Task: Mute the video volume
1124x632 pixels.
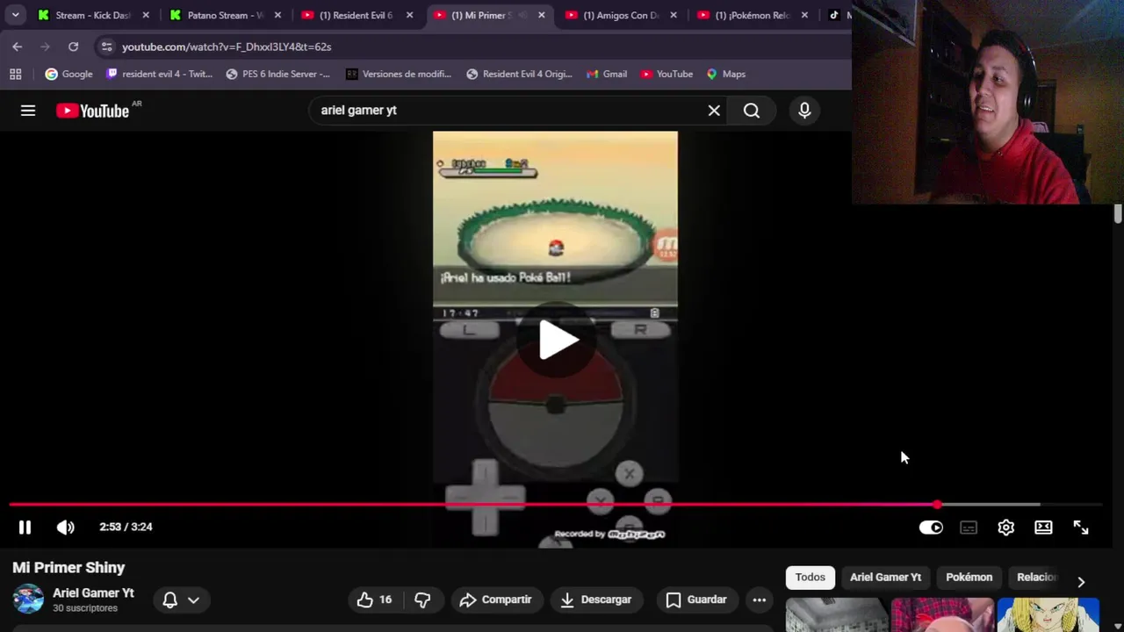Action: pos(66,527)
